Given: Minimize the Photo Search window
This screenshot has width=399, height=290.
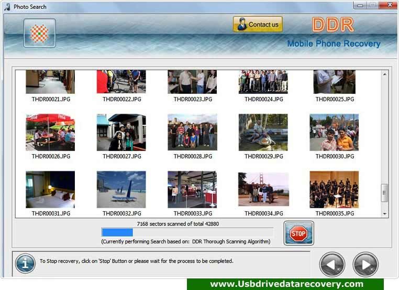Looking at the screenshot, I should pyautogui.click(x=360, y=5).
